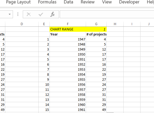Switch to the Formulas tab

[47, 2]
